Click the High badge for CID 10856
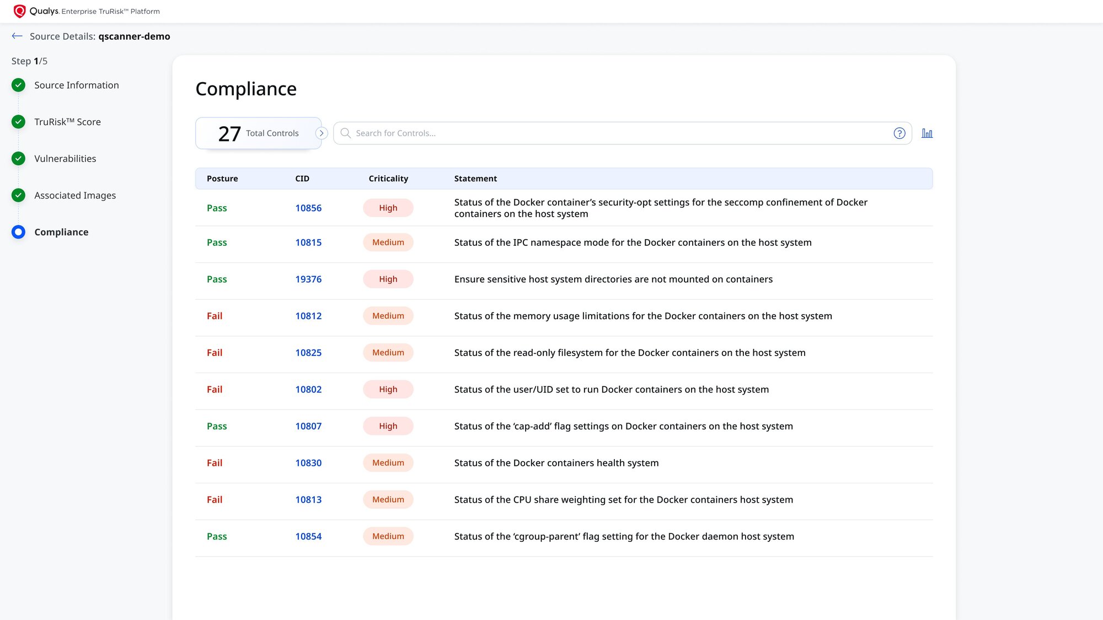The height and width of the screenshot is (620, 1103). [x=388, y=208]
